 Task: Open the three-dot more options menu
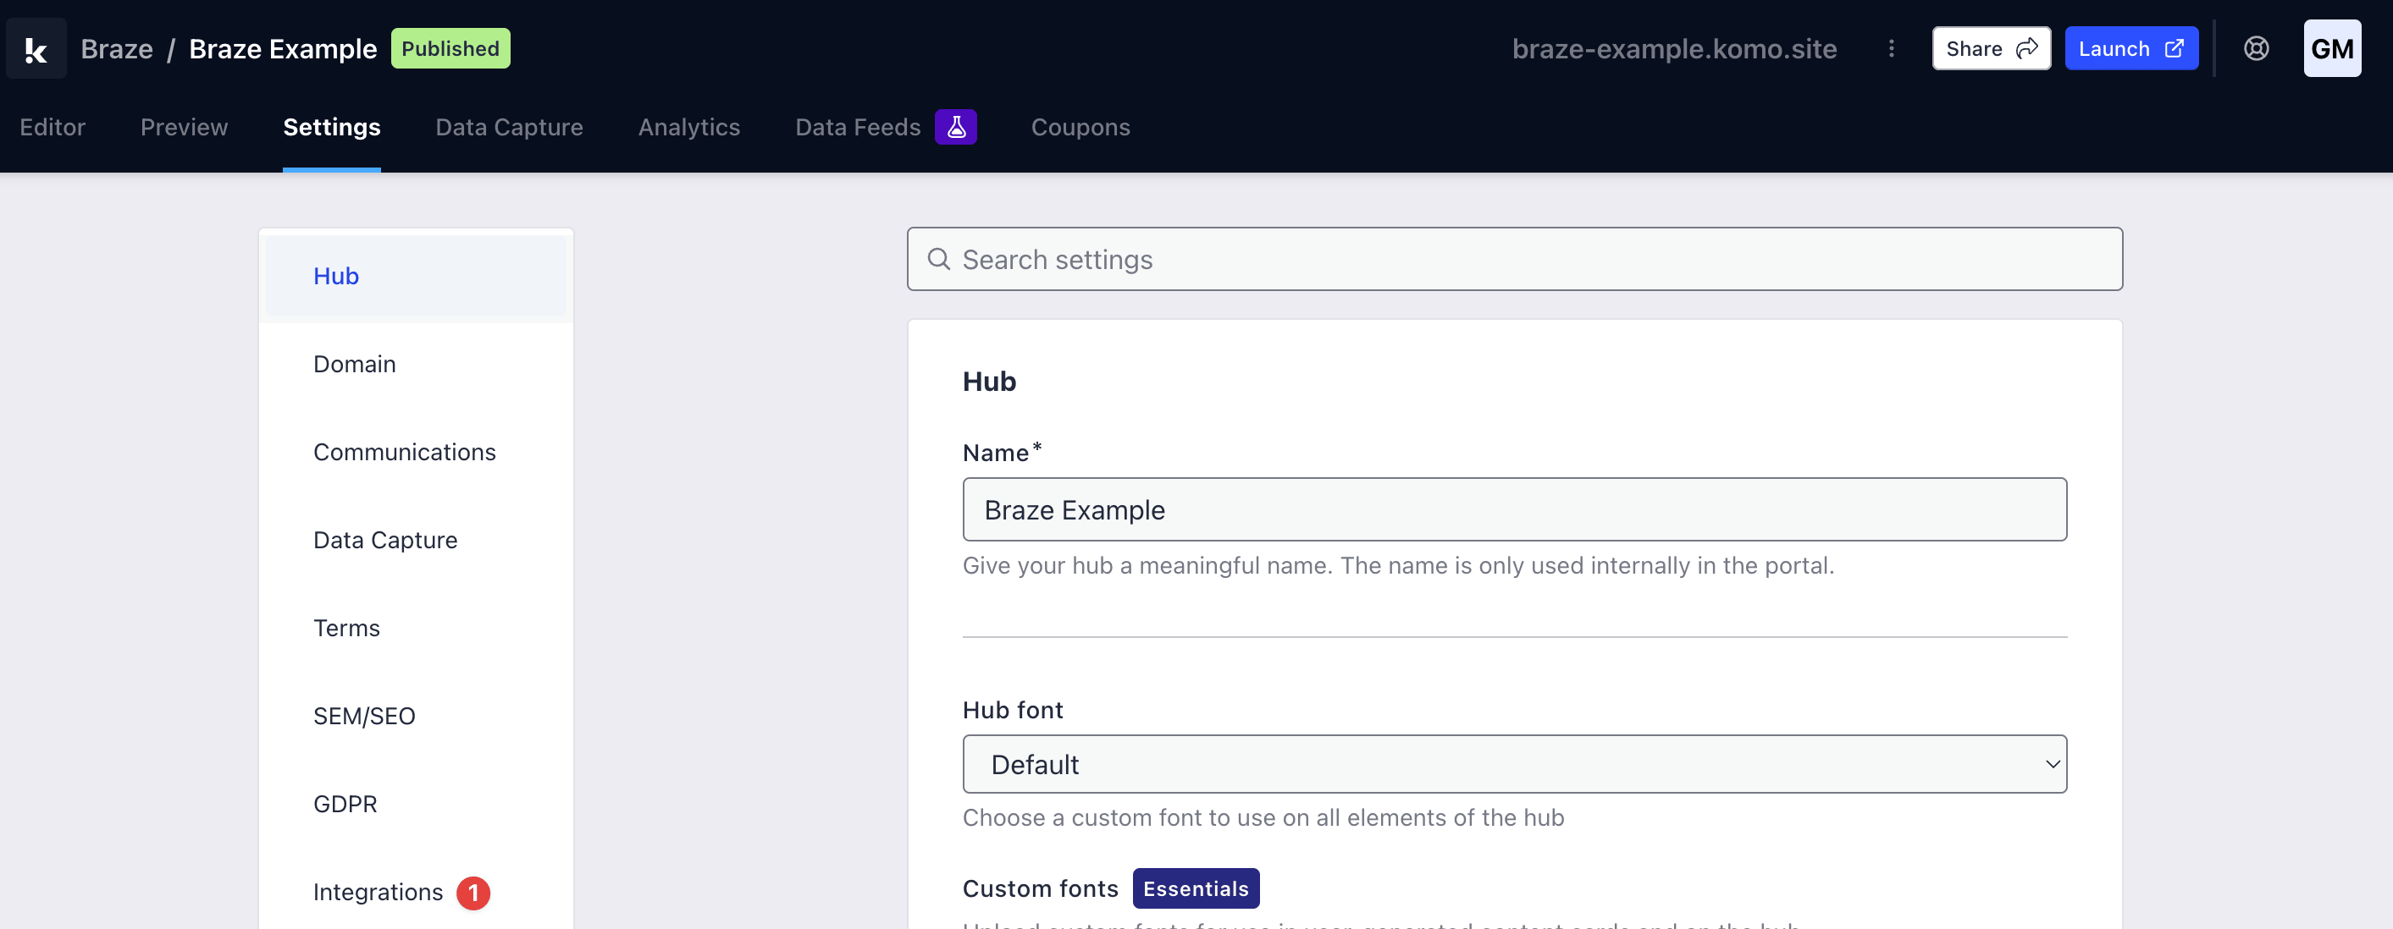[1890, 48]
